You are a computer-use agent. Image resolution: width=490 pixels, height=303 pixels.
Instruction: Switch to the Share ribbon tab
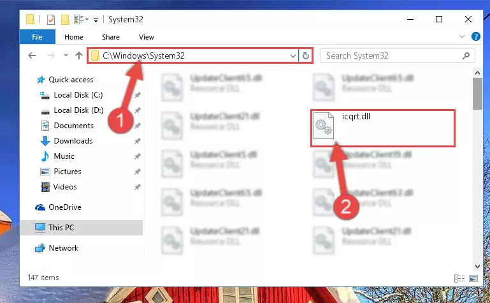click(111, 37)
